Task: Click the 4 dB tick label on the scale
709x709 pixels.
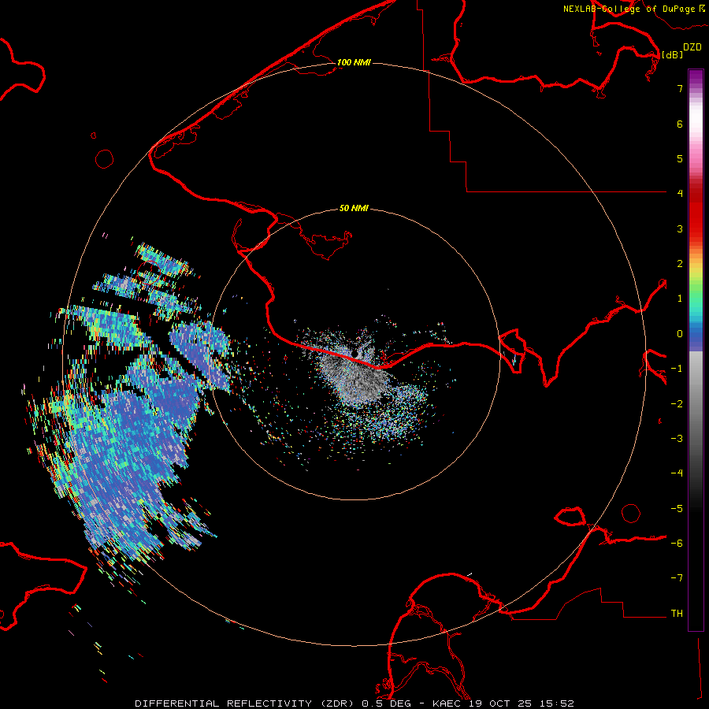Action: click(680, 193)
